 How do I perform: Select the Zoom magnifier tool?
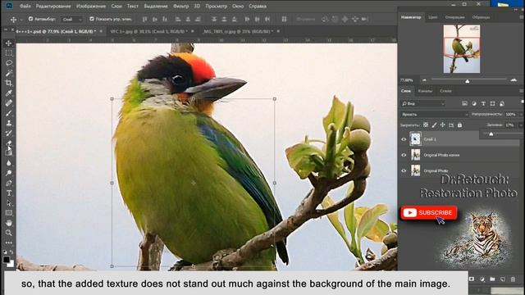[9, 233]
